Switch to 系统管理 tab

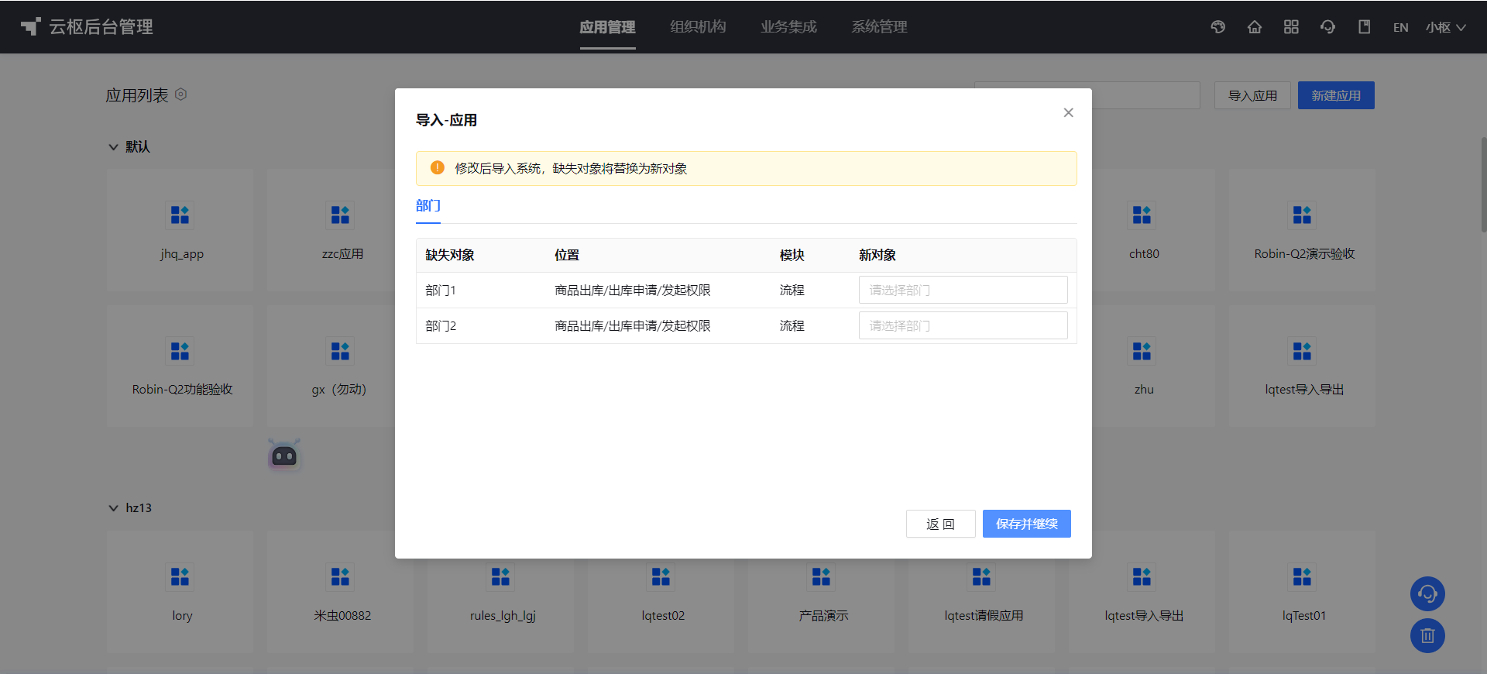[x=879, y=27]
